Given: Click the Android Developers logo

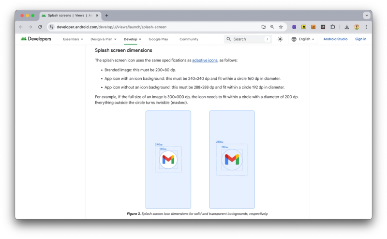Looking at the screenshot, I should point(36,39).
